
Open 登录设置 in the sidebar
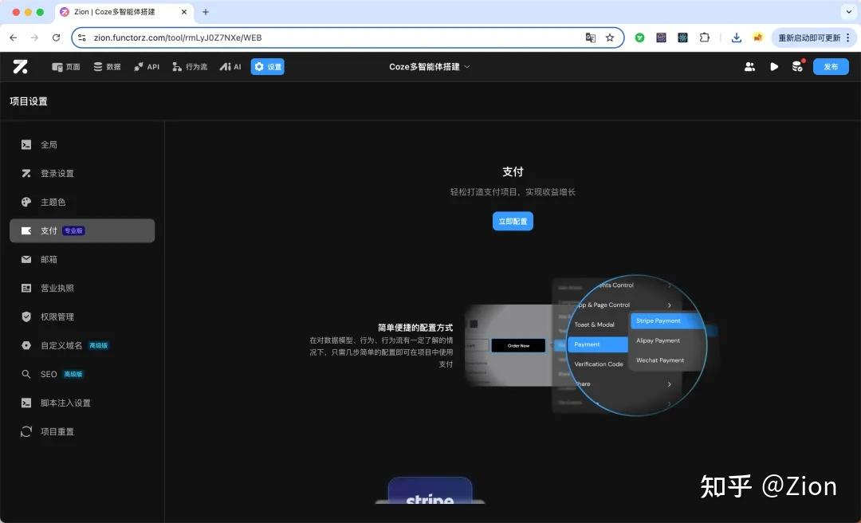point(82,173)
